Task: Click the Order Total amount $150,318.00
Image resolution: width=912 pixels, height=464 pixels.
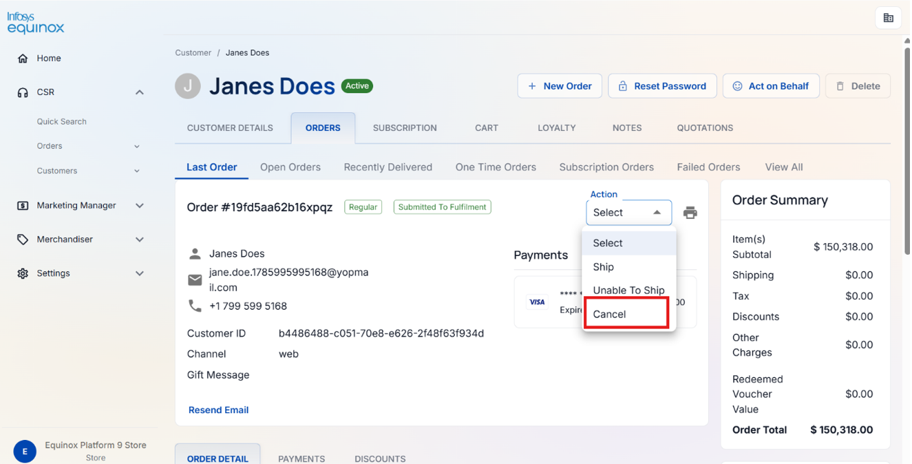Action: (x=841, y=430)
